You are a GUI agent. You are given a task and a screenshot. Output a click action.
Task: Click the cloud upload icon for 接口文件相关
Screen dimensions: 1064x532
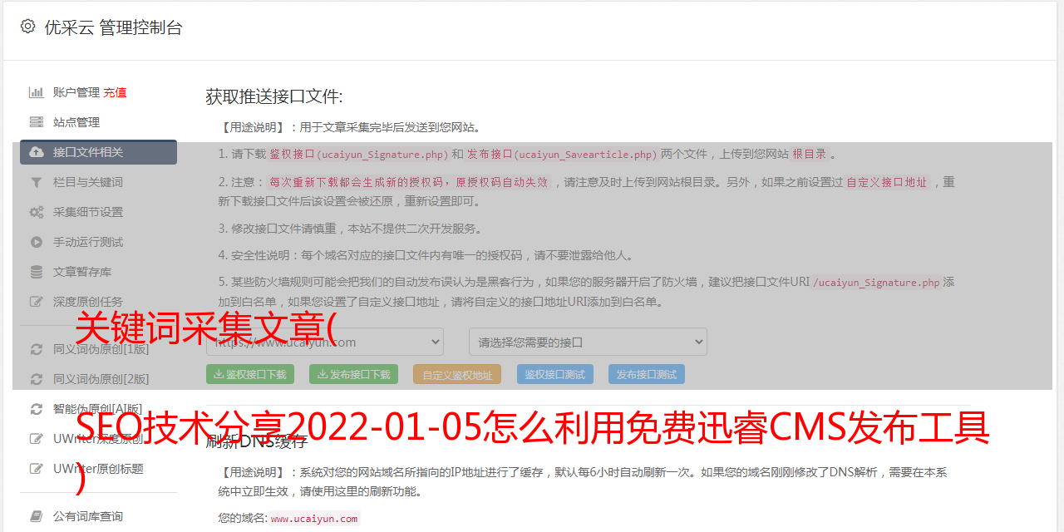tap(37, 152)
